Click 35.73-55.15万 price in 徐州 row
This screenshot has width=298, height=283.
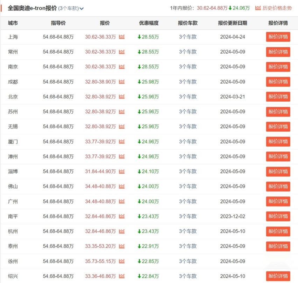click(x=100, y=261)
